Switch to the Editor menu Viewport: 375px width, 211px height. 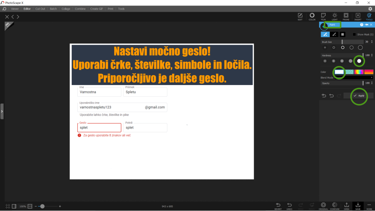(27, 9)
